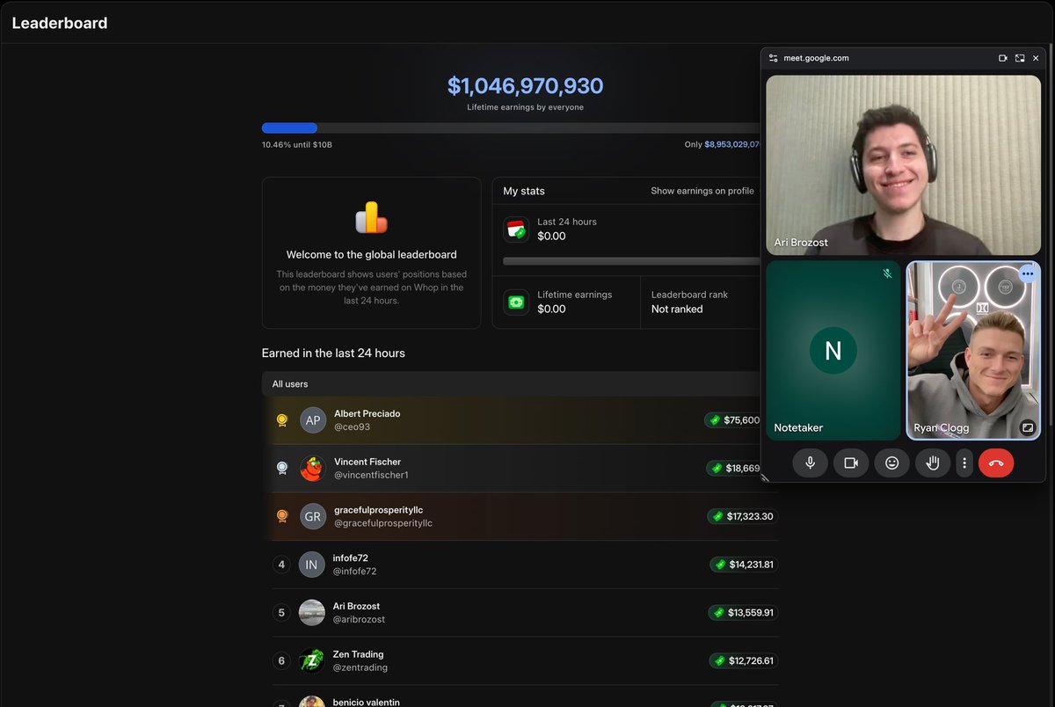Click the bronze medal icon for gracefulprosperityllc
Screen dimensions: 1055x707
[281, 516]
